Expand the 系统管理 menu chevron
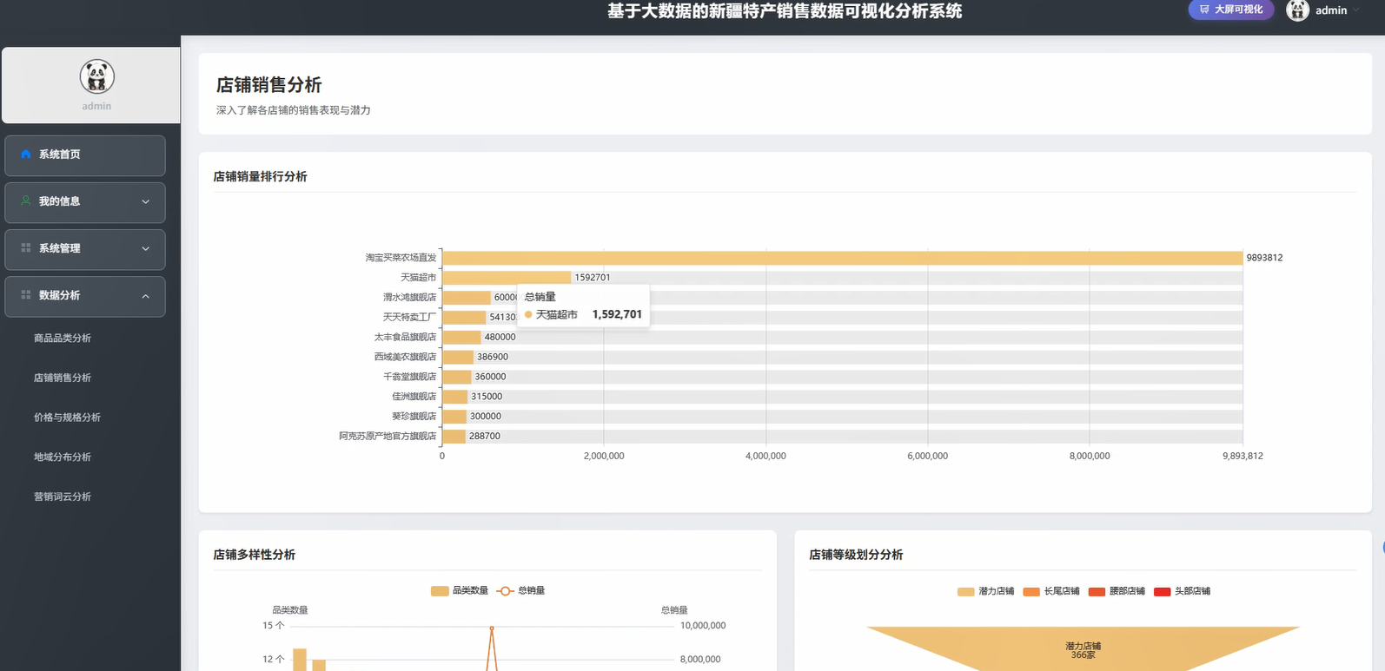1385x671 pixels. click(x=146, y=248)
